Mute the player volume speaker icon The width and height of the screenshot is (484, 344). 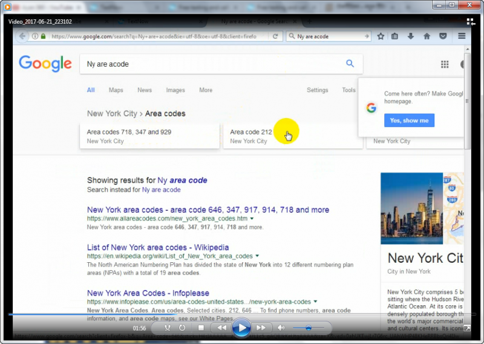coord(281,328)
